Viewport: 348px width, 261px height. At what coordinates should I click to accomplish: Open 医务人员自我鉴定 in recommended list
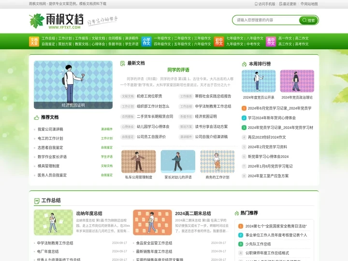52,175
